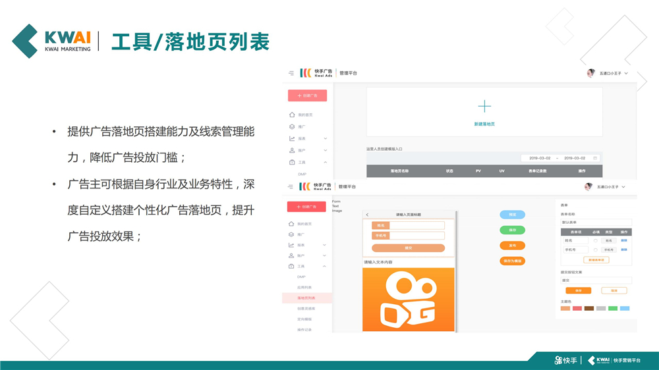This screenshot has width=659, height=370.
Task: Open user dropdown arrow in list screen header
Action: [626, 73]
